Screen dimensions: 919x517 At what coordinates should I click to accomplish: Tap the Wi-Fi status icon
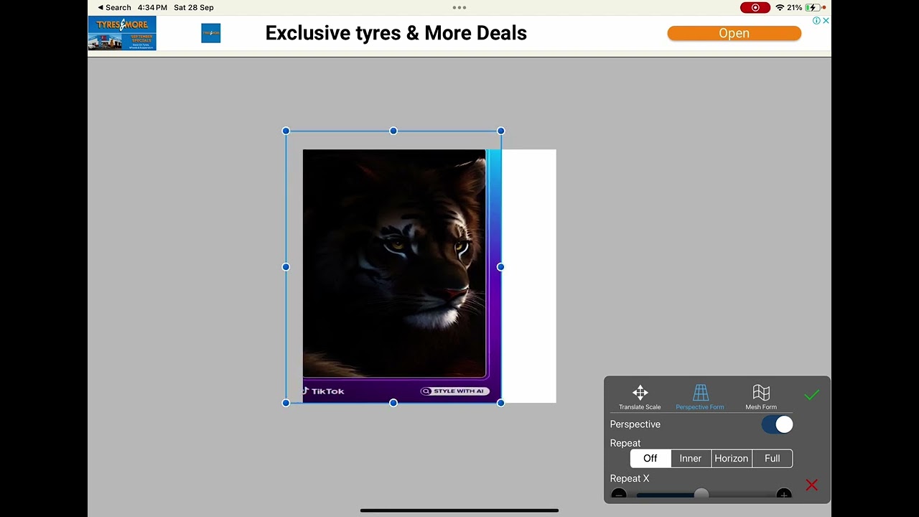[x=780, y=7]
